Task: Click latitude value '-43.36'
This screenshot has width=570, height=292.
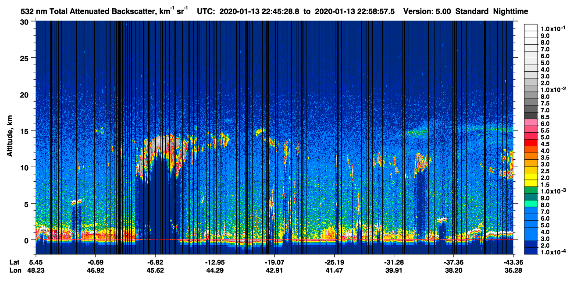Action: tap(513, 262)
